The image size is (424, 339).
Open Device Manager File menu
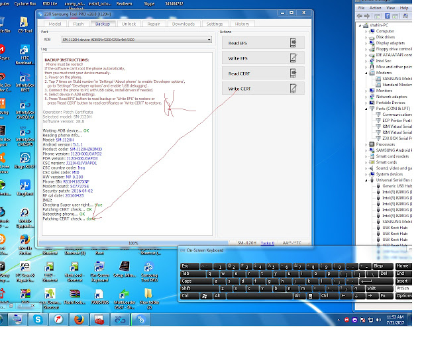point(361,8)
